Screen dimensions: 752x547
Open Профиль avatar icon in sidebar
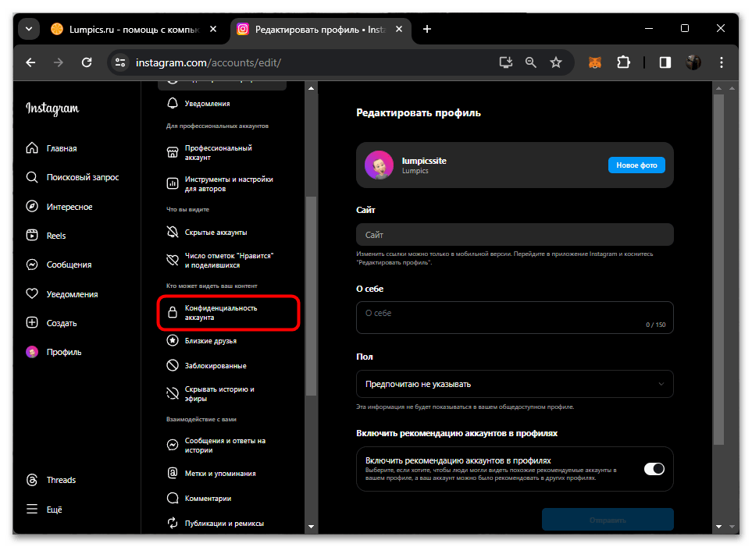[x=32, y=352]
